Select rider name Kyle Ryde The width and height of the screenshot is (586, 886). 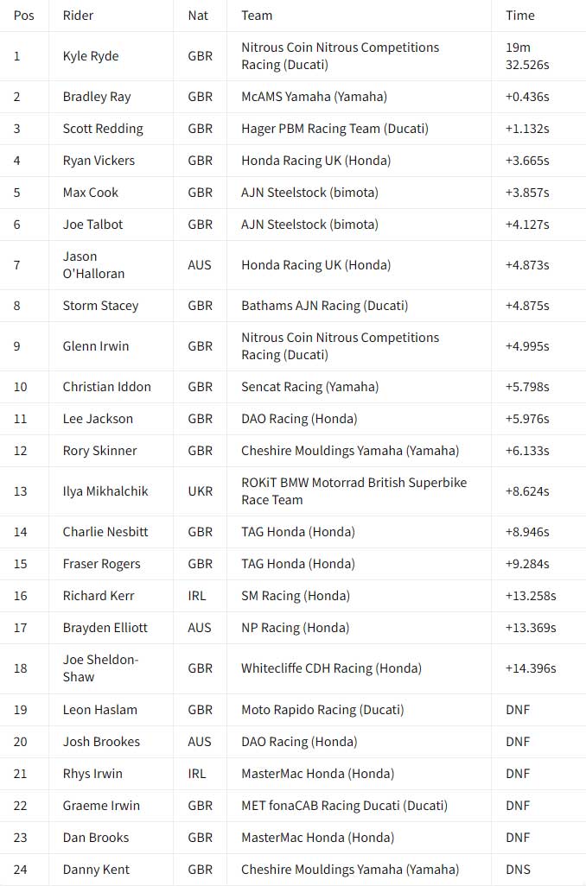91,56
